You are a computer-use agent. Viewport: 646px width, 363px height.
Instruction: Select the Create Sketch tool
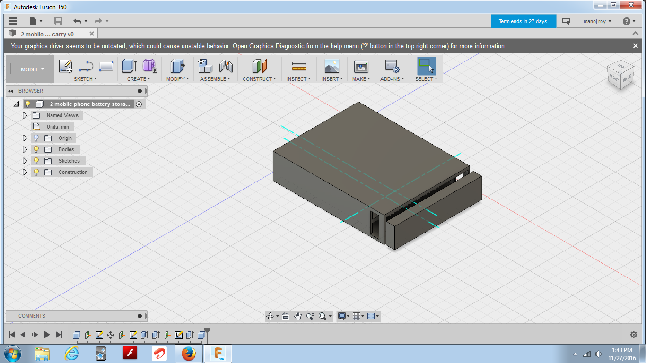(66, 66)
